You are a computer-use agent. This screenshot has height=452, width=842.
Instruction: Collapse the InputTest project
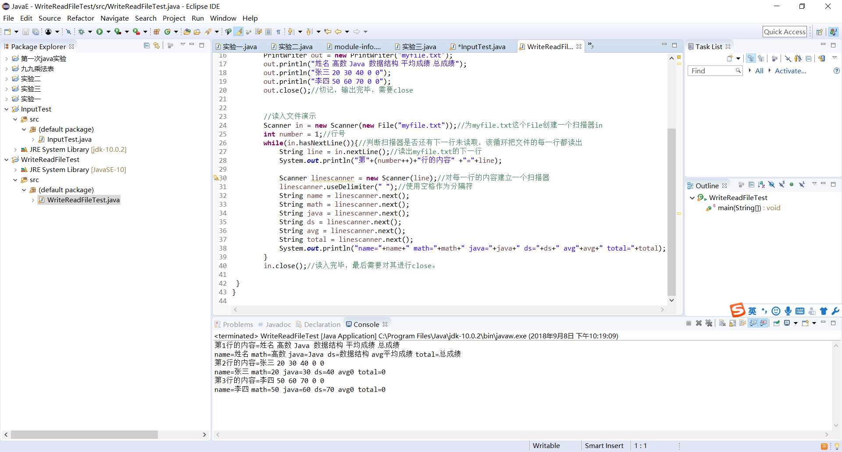pyautogui.click(x=6, y=109)
